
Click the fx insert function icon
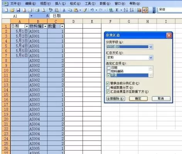tap(47, 16)
